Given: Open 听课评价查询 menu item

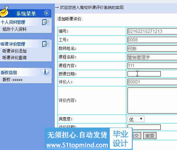Looking at the screenshot, I should click(15, 58).
